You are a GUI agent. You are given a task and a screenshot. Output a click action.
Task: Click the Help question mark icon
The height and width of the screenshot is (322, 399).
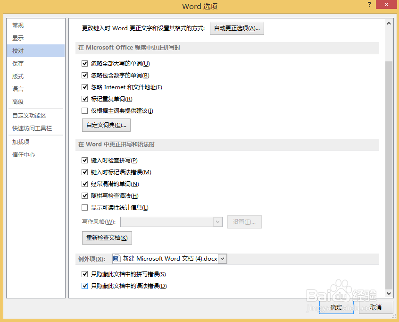tap(368, 5)
